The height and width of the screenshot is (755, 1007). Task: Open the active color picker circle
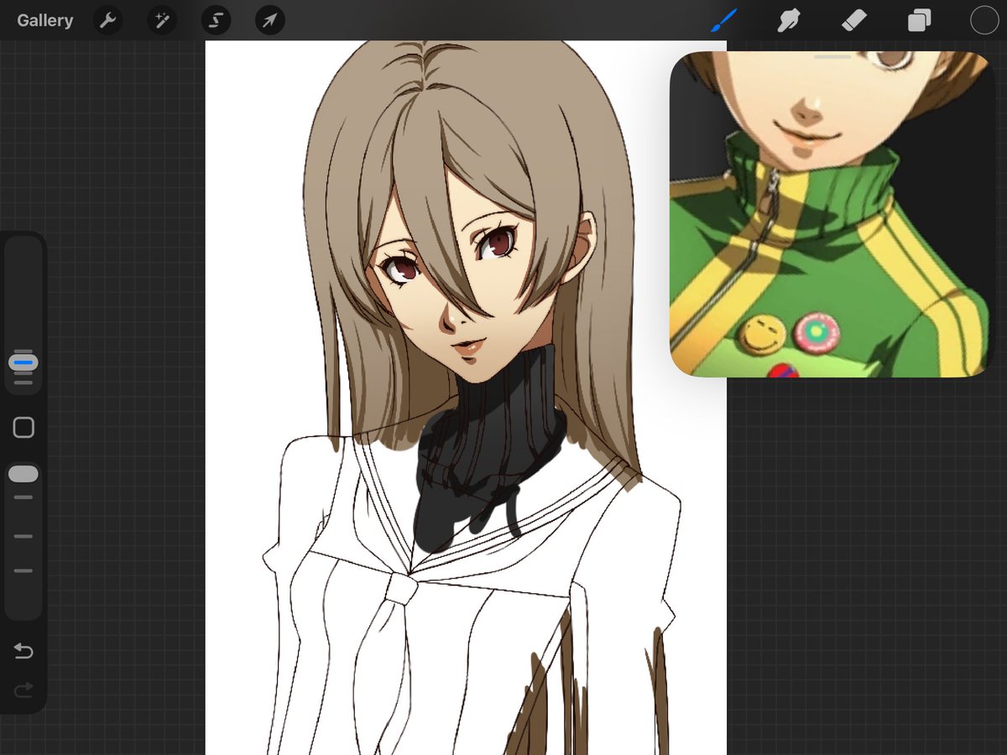click(984, 20)
